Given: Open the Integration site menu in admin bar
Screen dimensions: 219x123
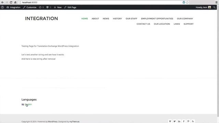Looking at the screenshot, I should pyautogui.click(x=13, y=7).
